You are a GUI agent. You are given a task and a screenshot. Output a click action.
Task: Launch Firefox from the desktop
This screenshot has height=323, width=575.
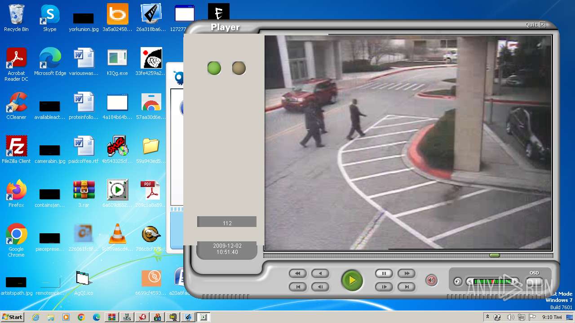(x=16, y=194)
